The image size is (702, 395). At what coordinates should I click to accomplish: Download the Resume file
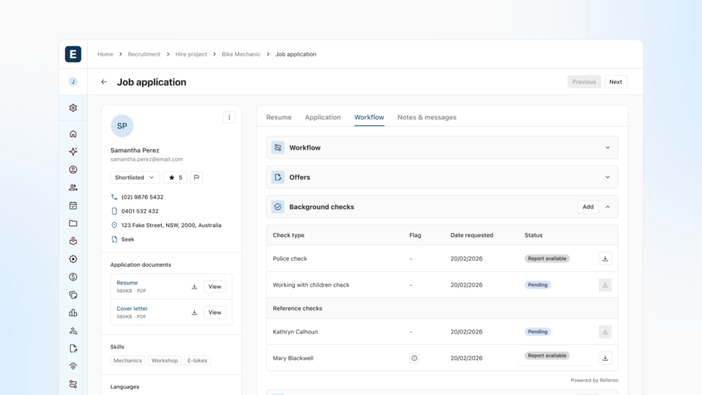pos(194,287)
